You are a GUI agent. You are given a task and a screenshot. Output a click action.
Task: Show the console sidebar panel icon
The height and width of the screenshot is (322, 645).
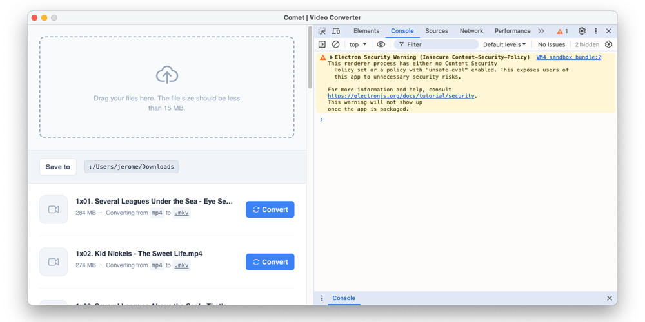point(322,44)
